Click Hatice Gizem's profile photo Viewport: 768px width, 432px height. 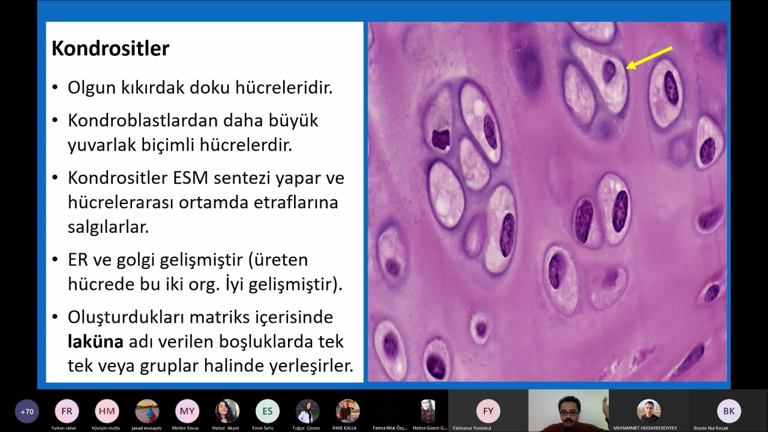point(428,411)
